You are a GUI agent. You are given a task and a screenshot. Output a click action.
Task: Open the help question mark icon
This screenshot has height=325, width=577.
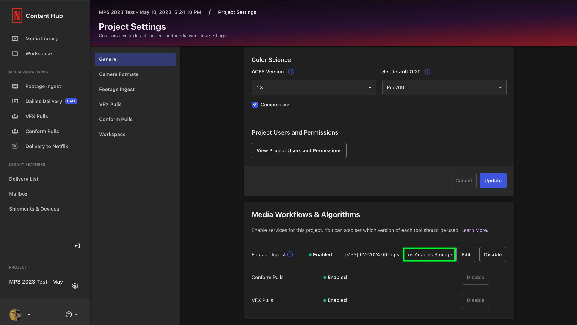tap(69, 314)
